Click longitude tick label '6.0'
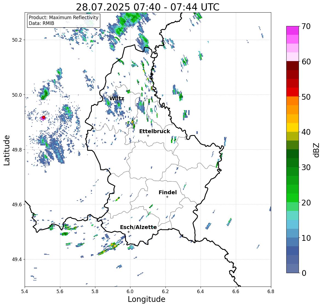Viewport: 323px width, 306px height. coord(130,291)
